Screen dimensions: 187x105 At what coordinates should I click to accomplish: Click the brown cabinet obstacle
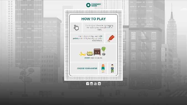pos(97,52)
